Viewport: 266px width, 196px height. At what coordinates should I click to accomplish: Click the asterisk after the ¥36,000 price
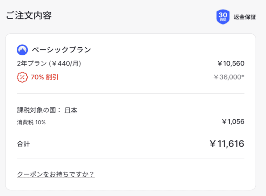click(243, 77)
